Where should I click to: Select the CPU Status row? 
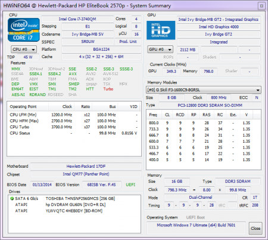pos(74,133)
